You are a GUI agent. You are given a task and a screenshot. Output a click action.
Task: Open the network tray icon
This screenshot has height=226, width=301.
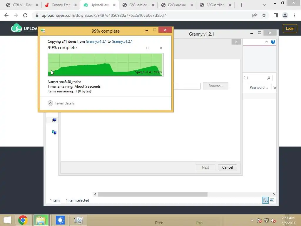pos(266,220)
